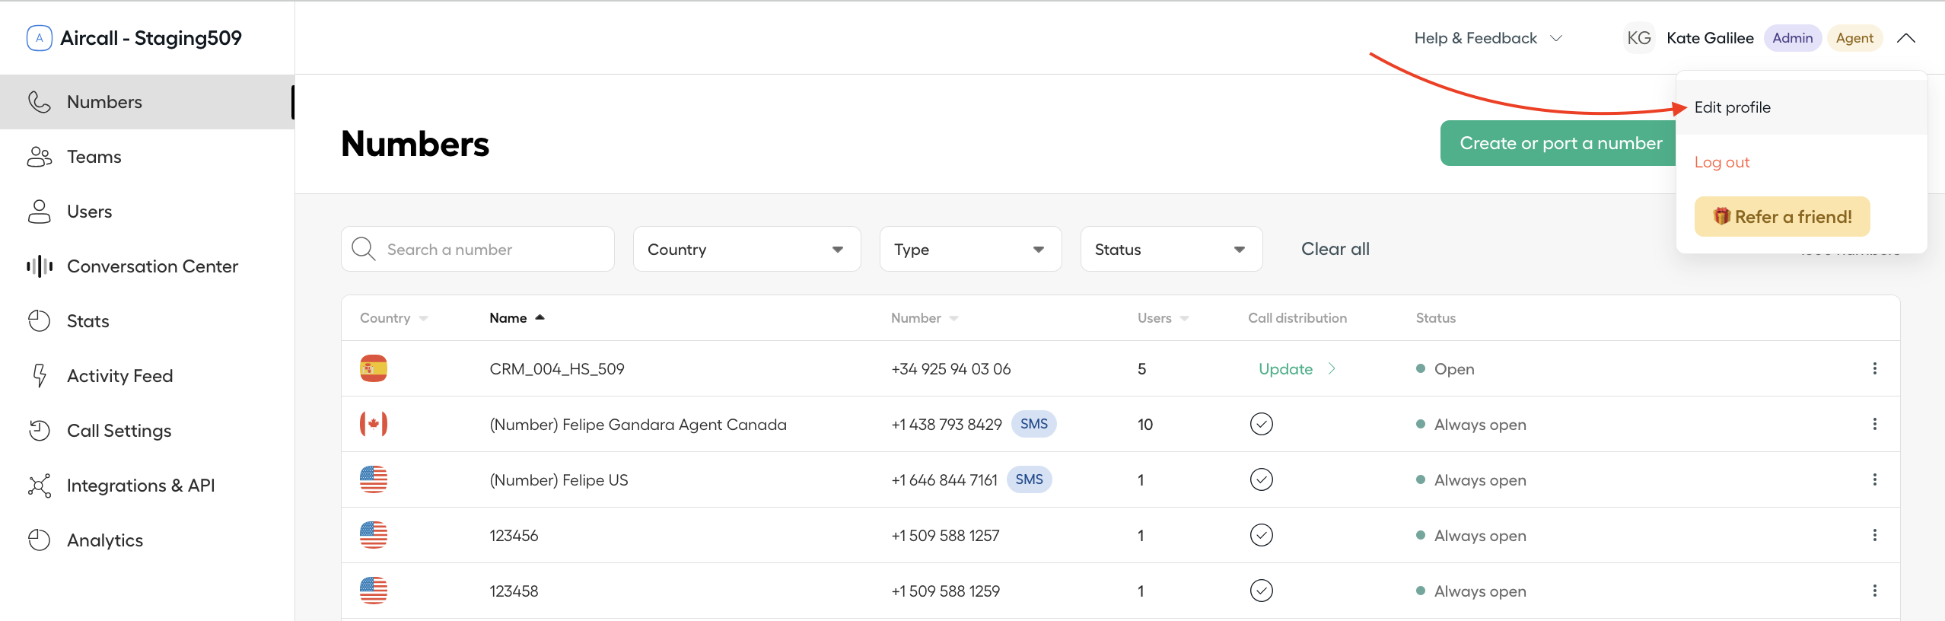Screen dimensions: 1945x621
Task: Select Edit profile from the menu
Action: pos(1802,107)
